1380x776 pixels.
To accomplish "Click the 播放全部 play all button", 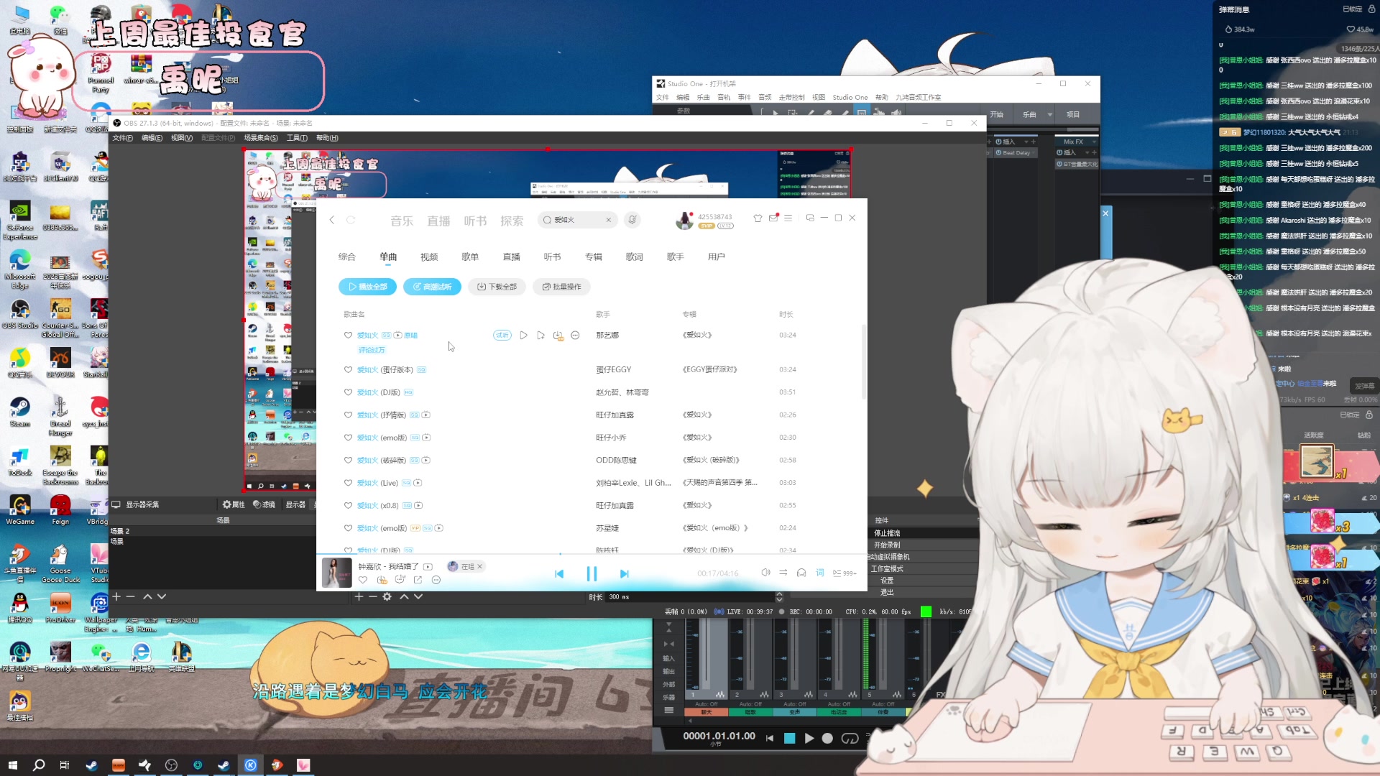I will click(367, 287).
